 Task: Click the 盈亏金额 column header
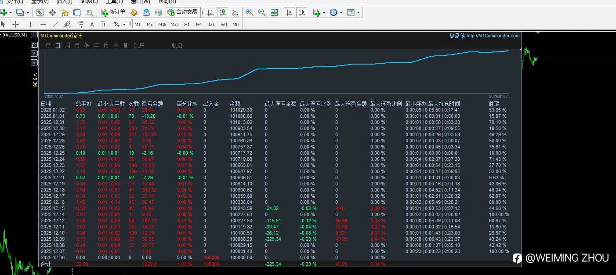(152, 104)
